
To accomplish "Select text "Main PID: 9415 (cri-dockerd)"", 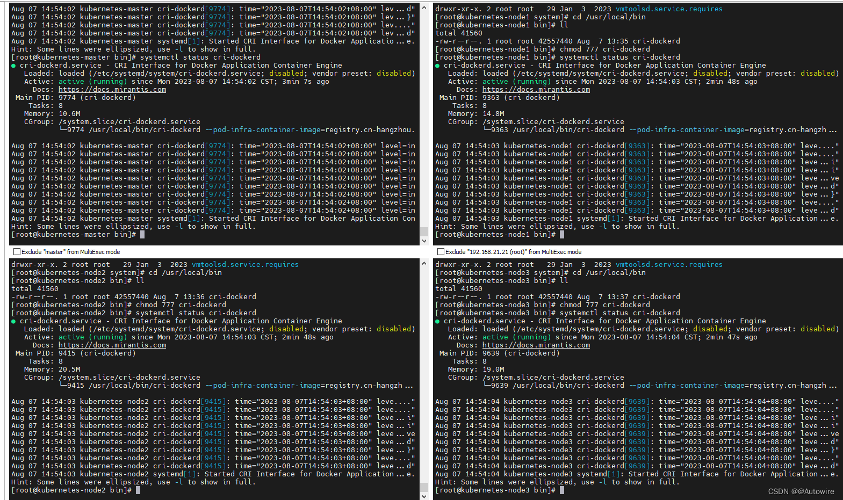I will click(76, 353).
